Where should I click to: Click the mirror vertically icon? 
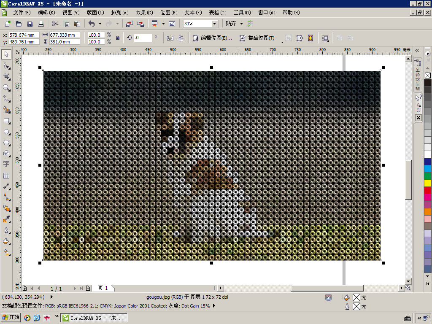(x=181, y=38)
